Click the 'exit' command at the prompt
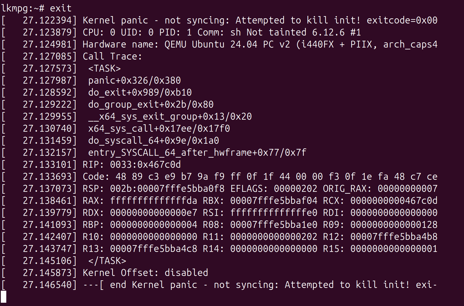Viewport: 464px width, 306px height. pyautogui.click(x=61, y=8)
